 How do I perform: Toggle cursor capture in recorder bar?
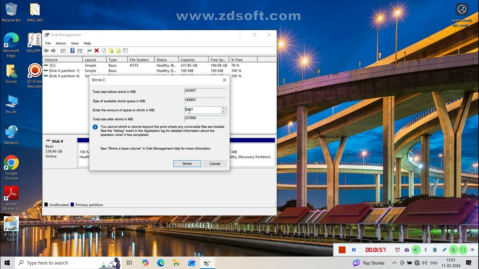click(453, 250)
